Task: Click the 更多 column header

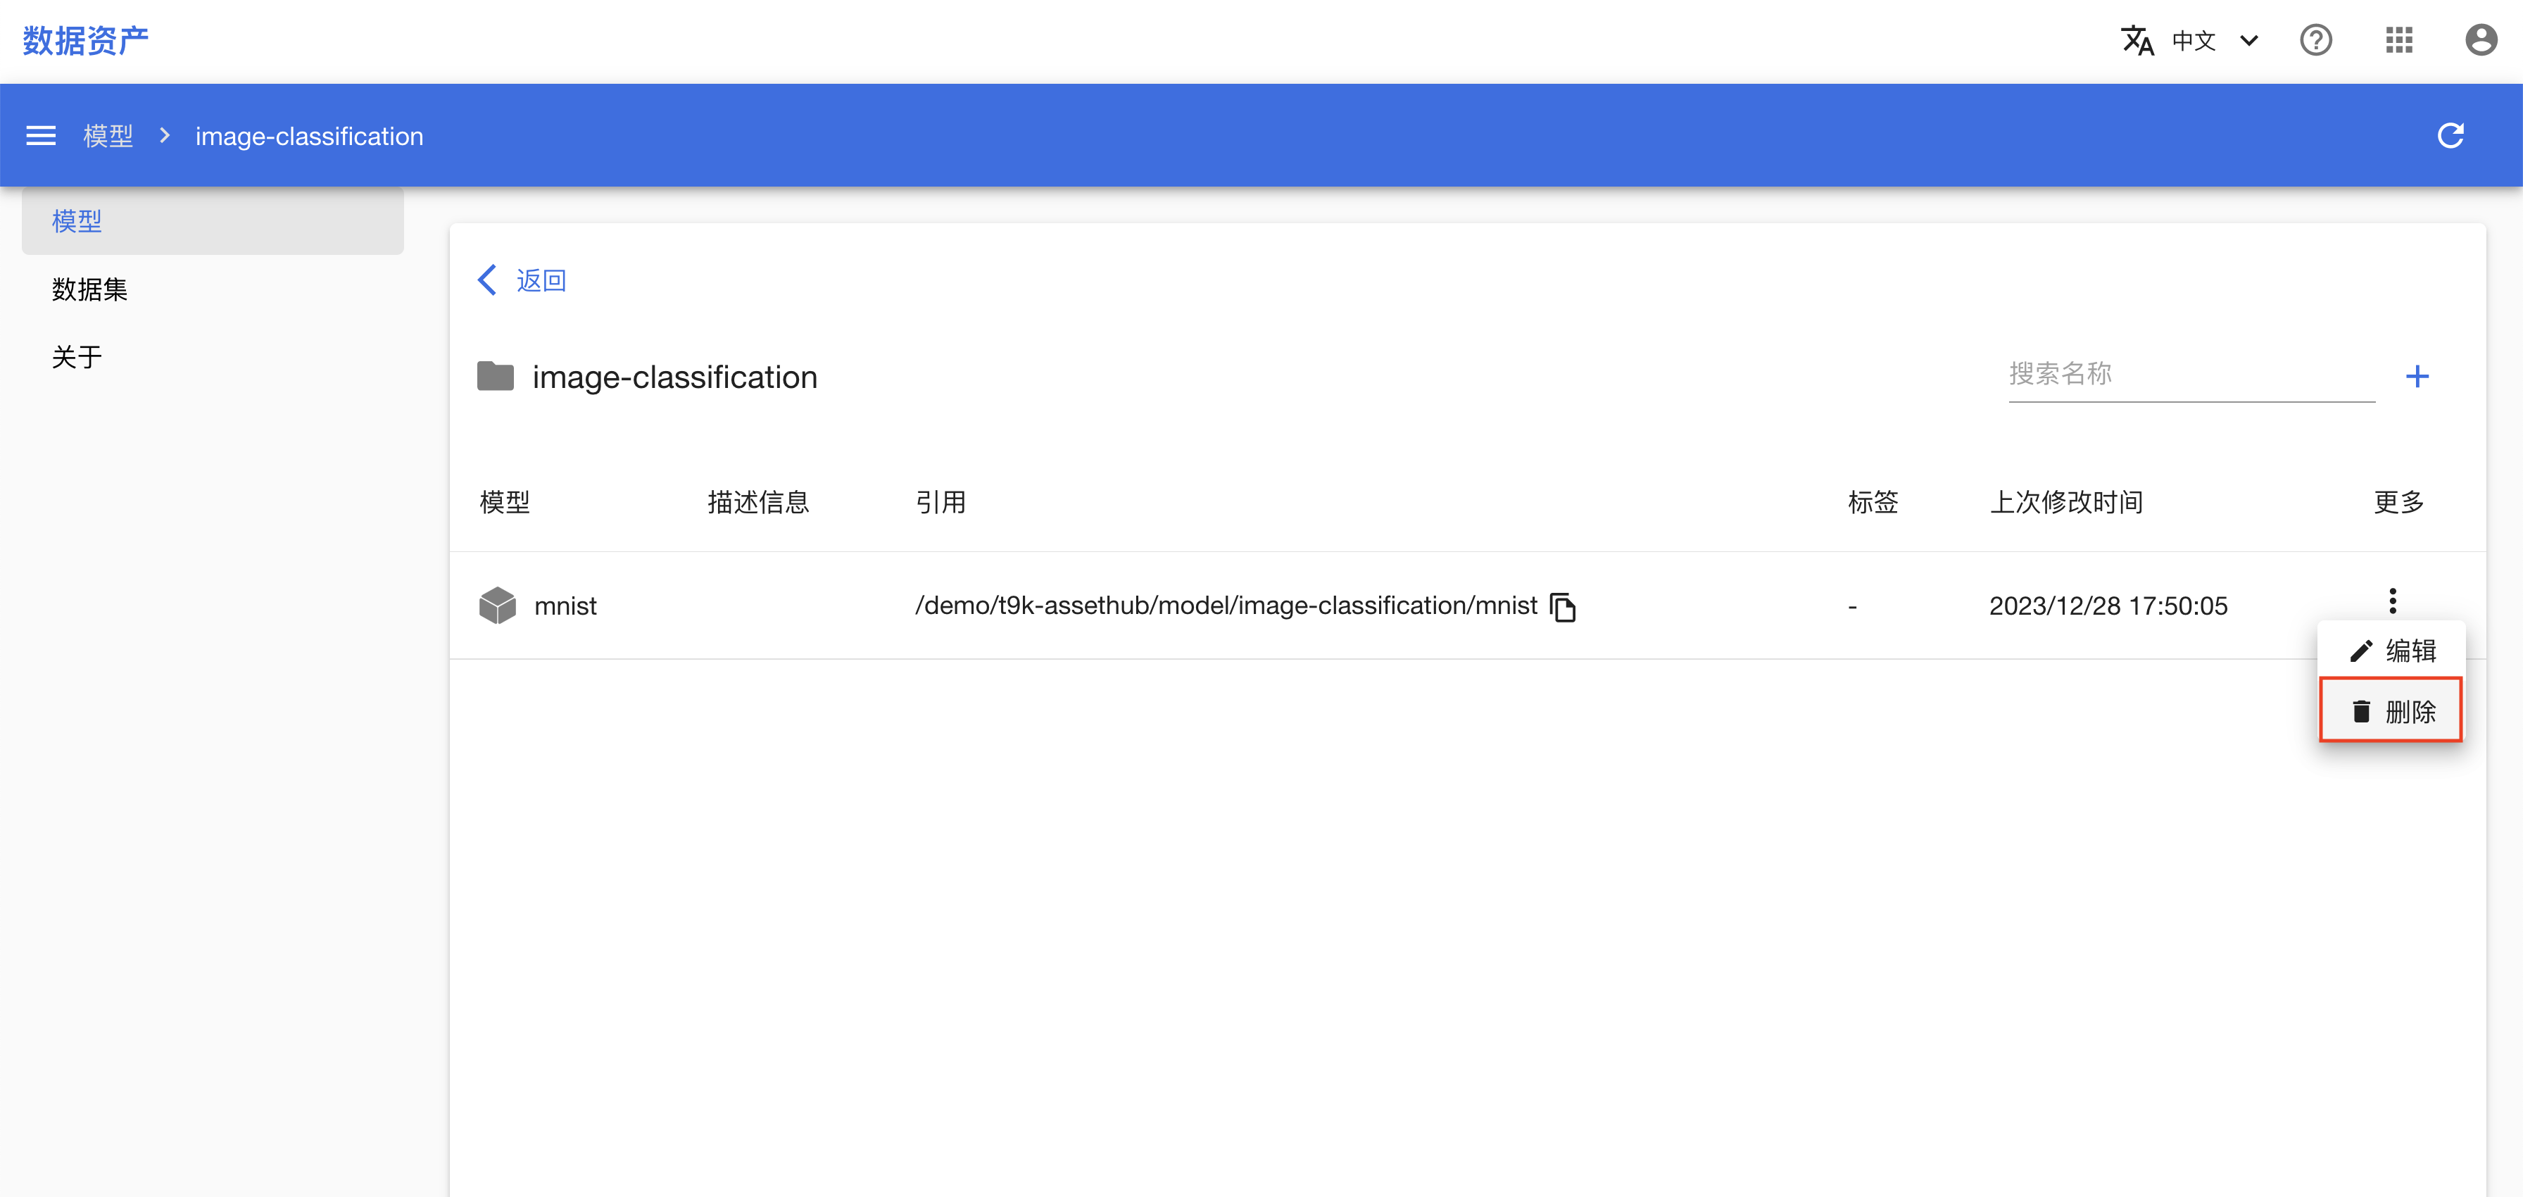Action: pyautogui.click(x=2398, y=503)
